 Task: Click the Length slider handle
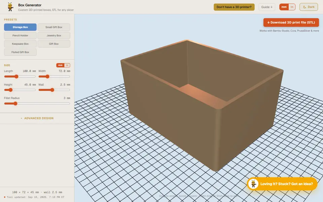click(16, 76)
